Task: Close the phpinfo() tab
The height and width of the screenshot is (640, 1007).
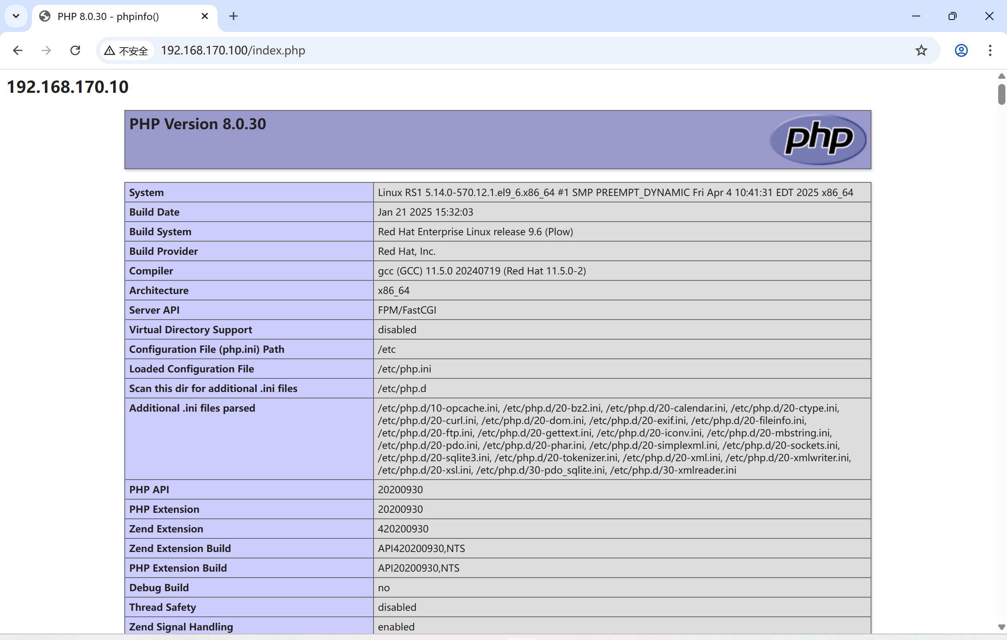Action: pos(204,16)
